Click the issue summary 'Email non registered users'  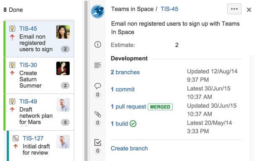(175, 28)
